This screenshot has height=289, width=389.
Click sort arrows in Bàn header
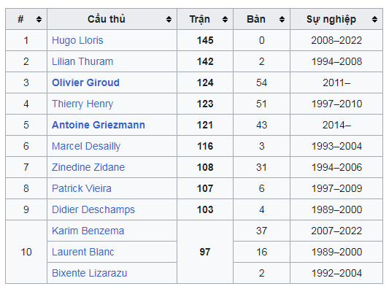coord(282,19)
